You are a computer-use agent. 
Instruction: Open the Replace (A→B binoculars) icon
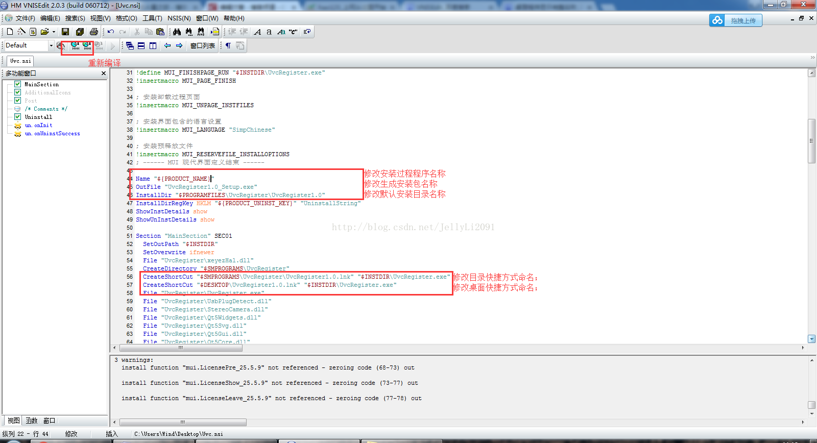201,32
